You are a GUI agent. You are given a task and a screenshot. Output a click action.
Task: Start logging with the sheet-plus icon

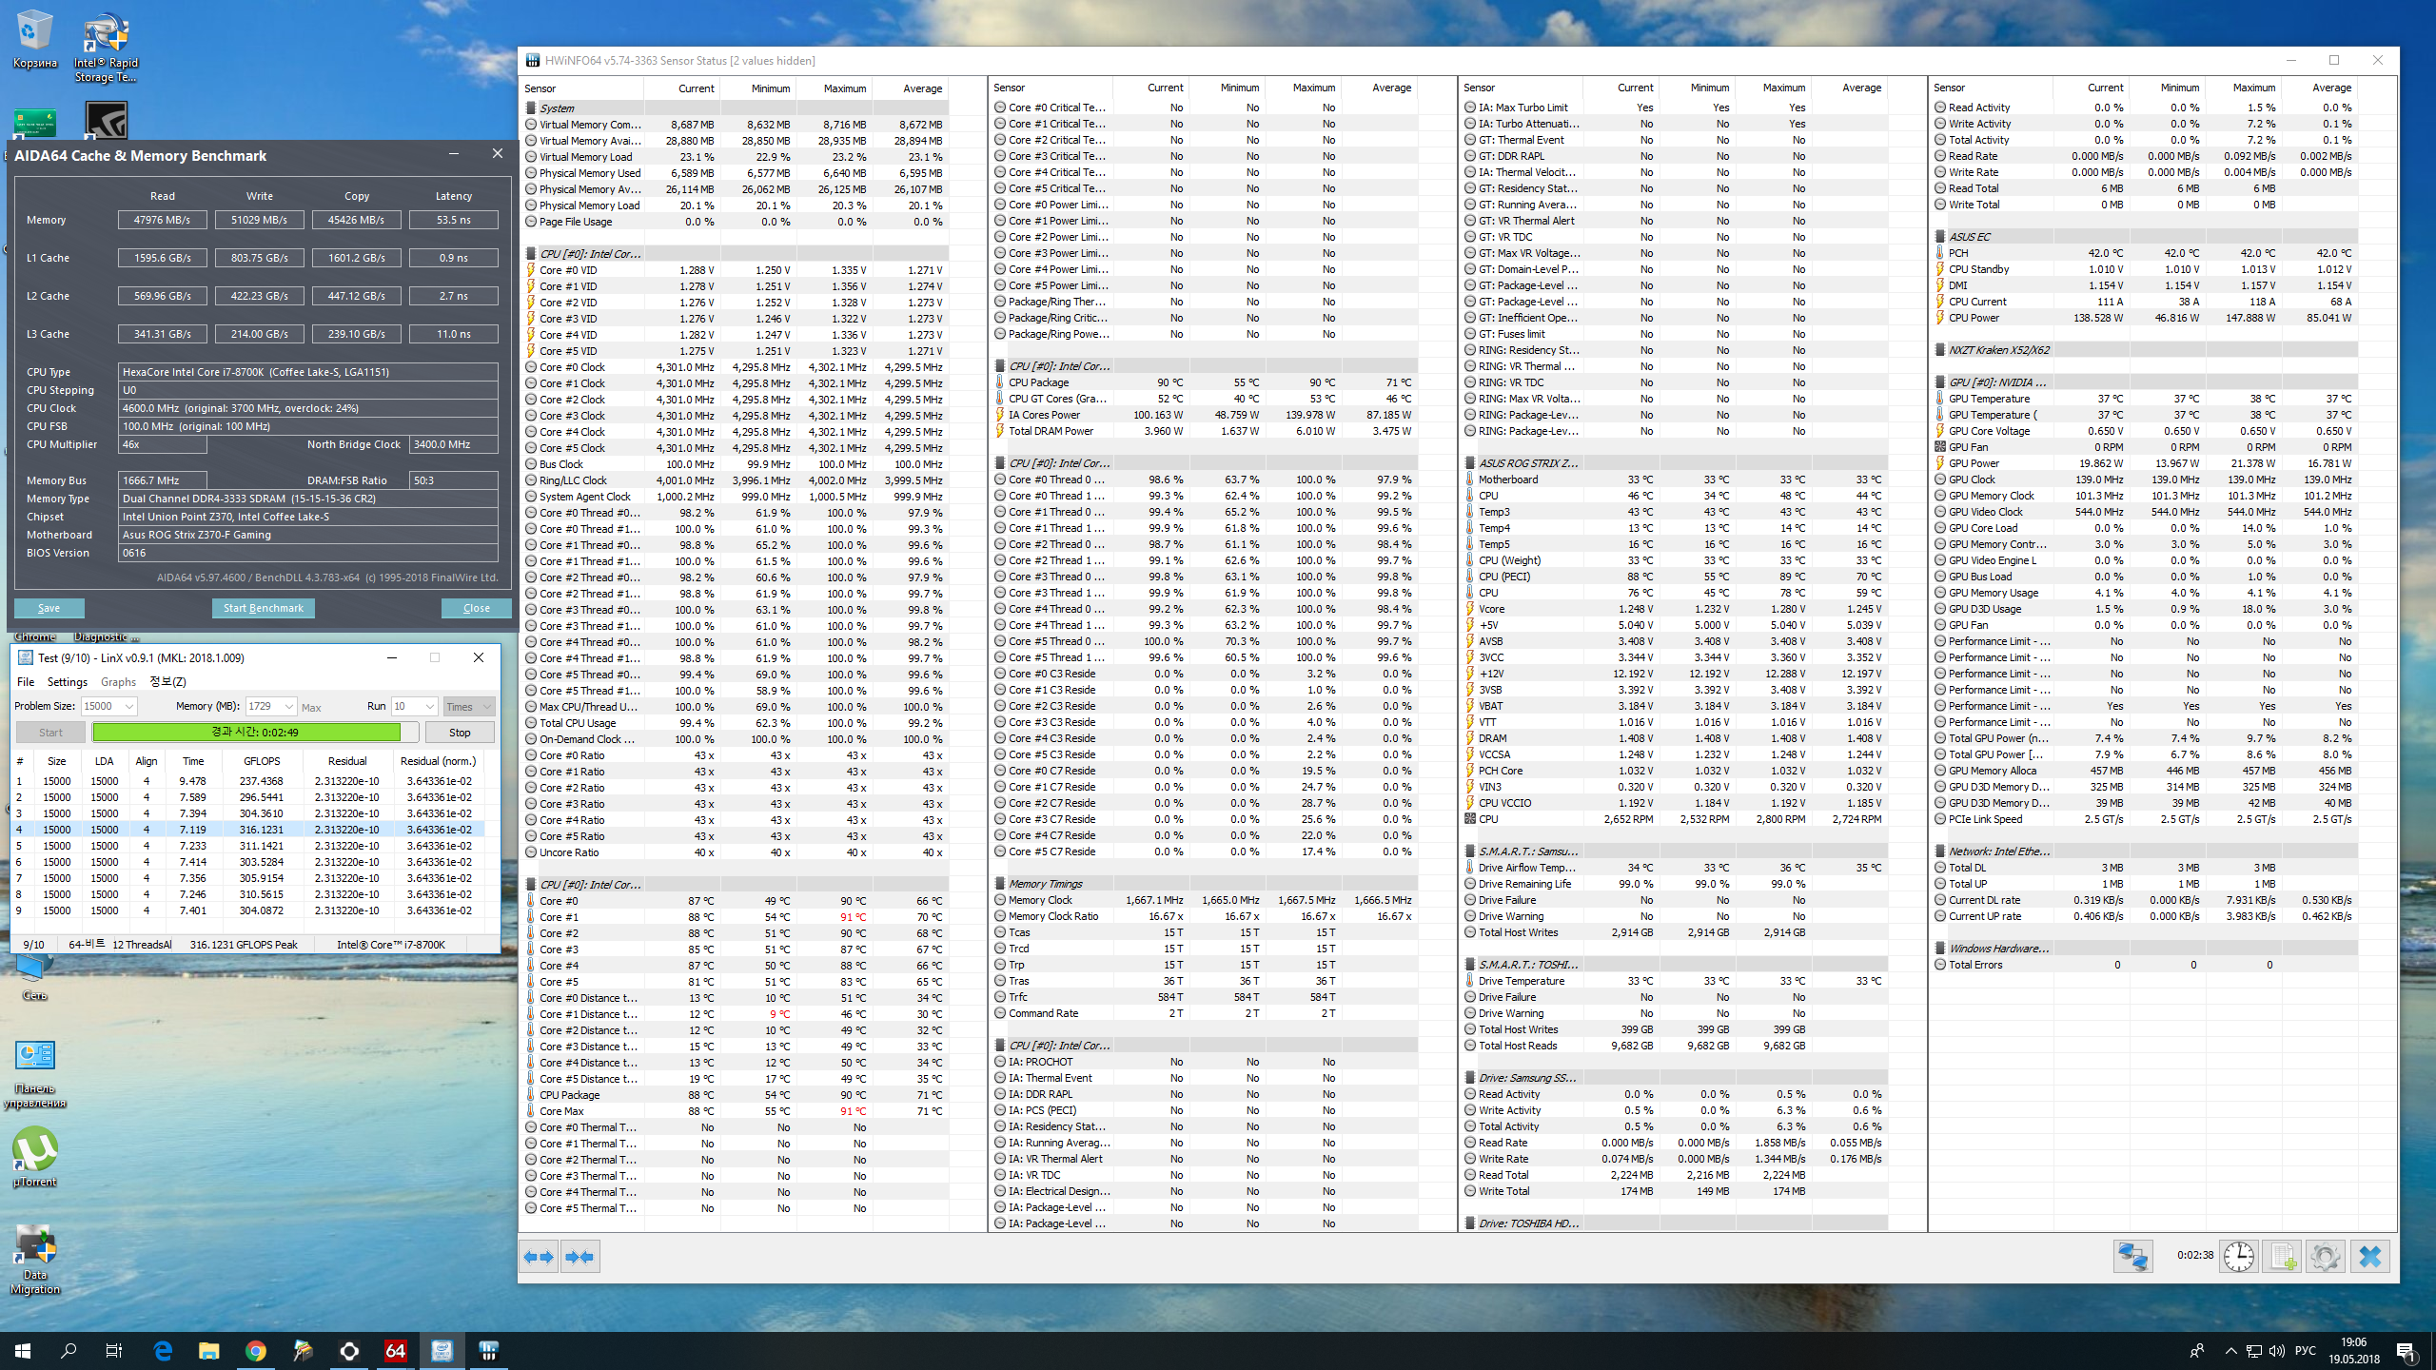click(2283, 1257)
